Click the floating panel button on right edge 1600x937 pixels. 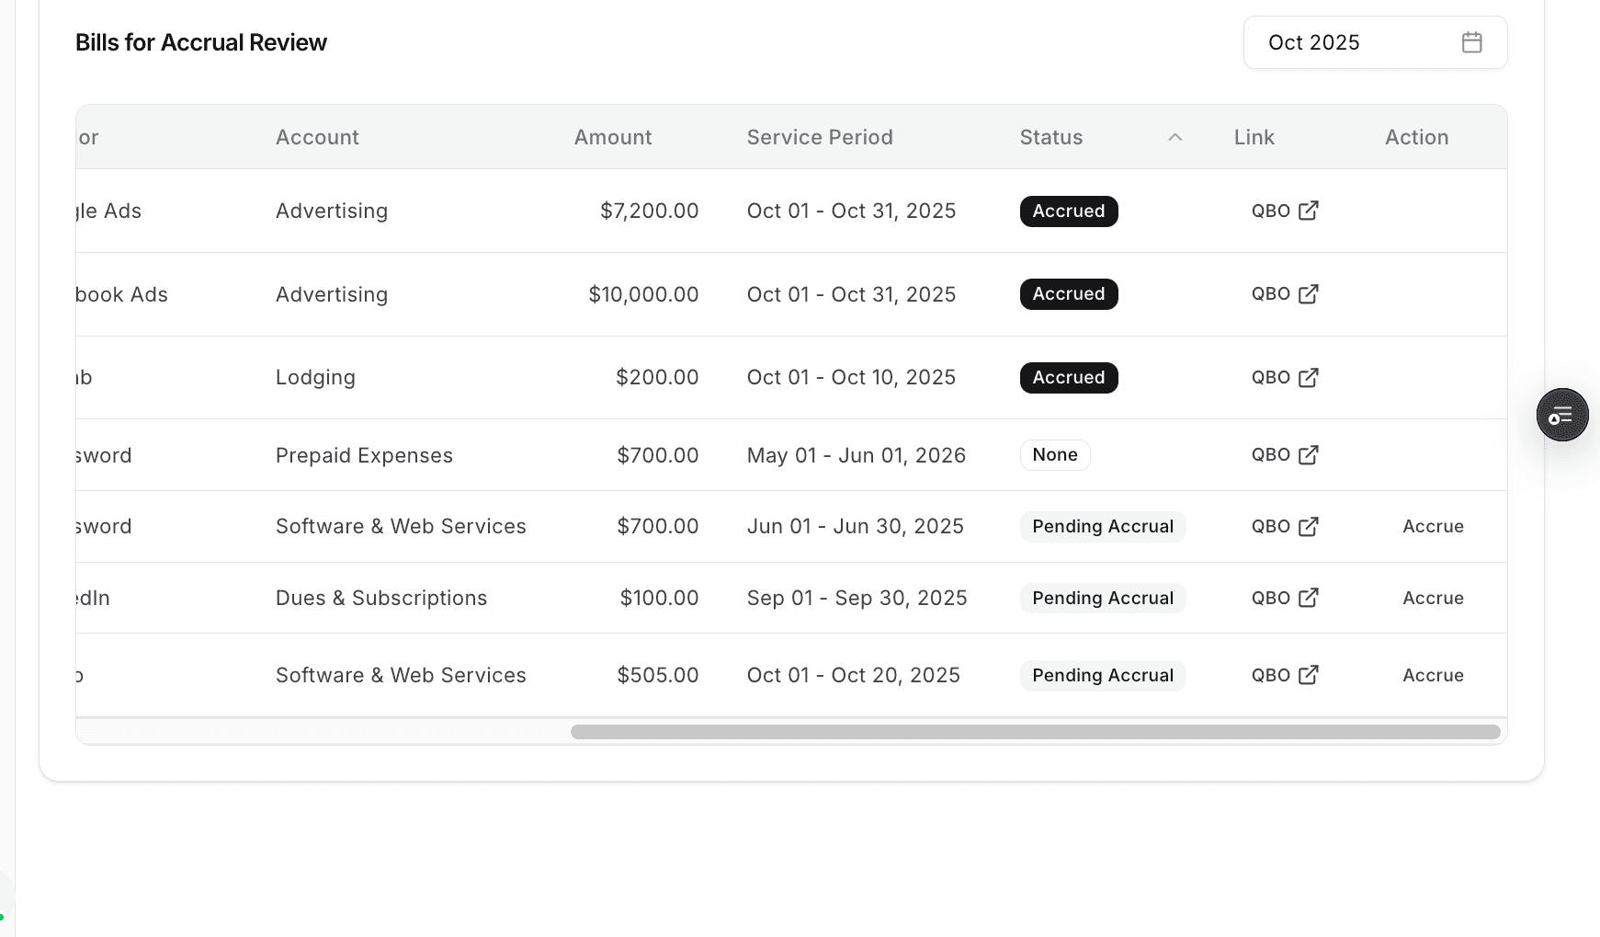coord(1562,414)
